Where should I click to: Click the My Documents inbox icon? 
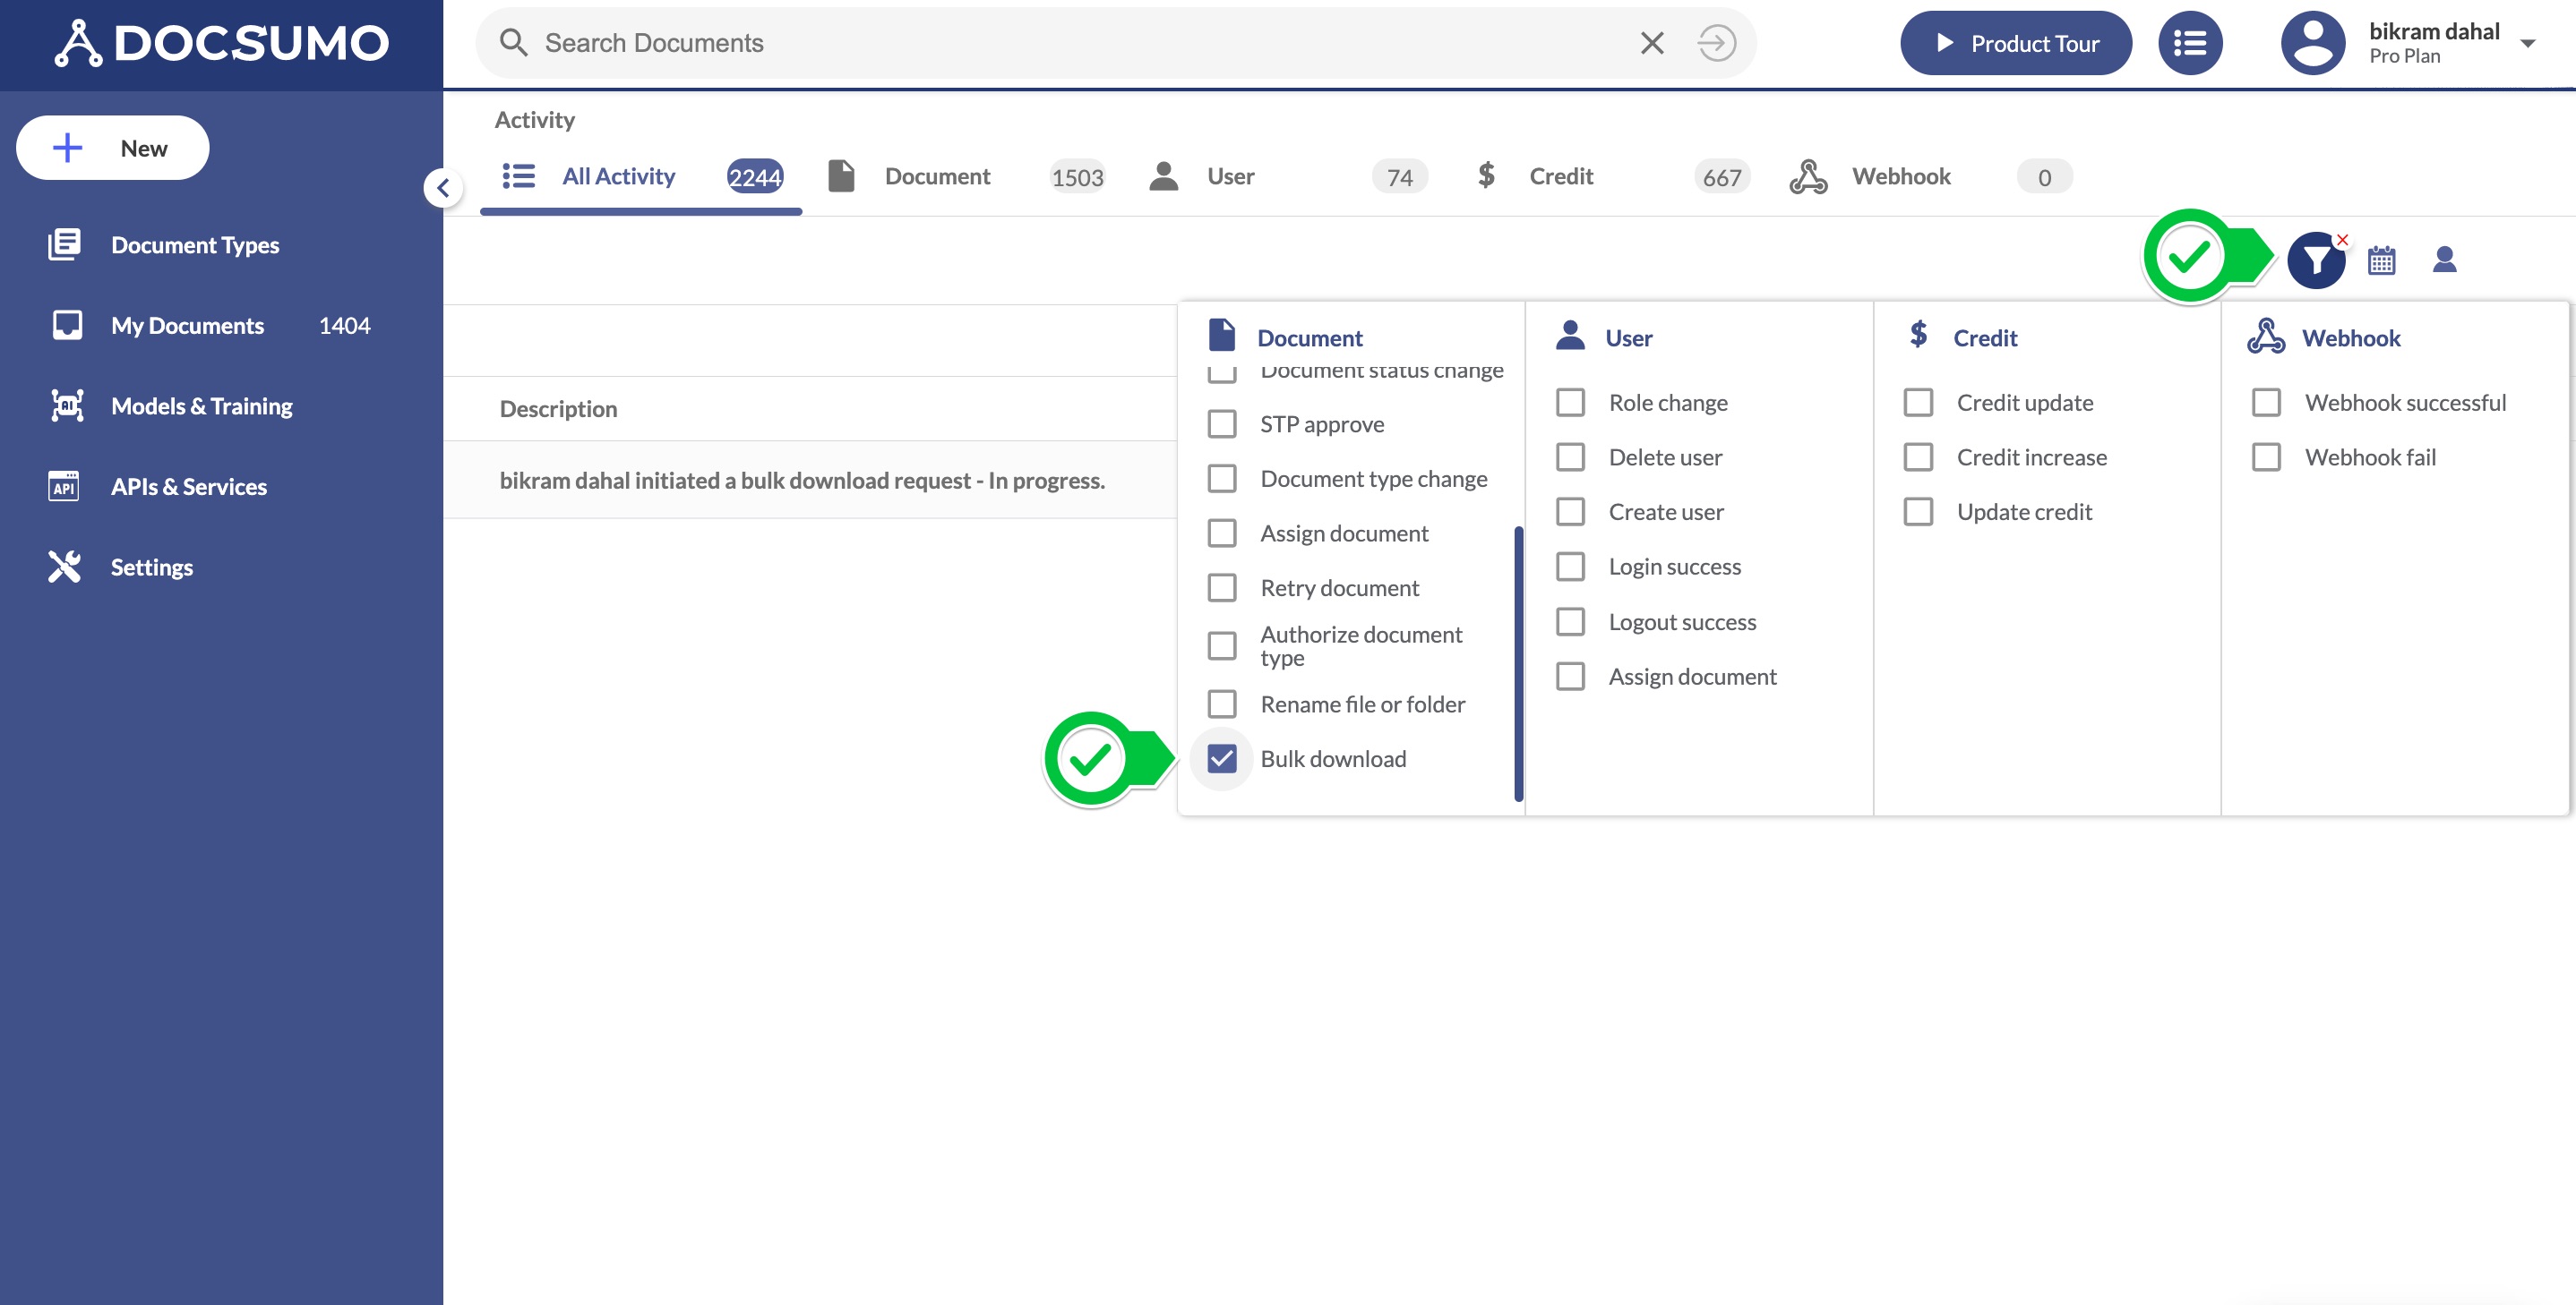(66, 326)
